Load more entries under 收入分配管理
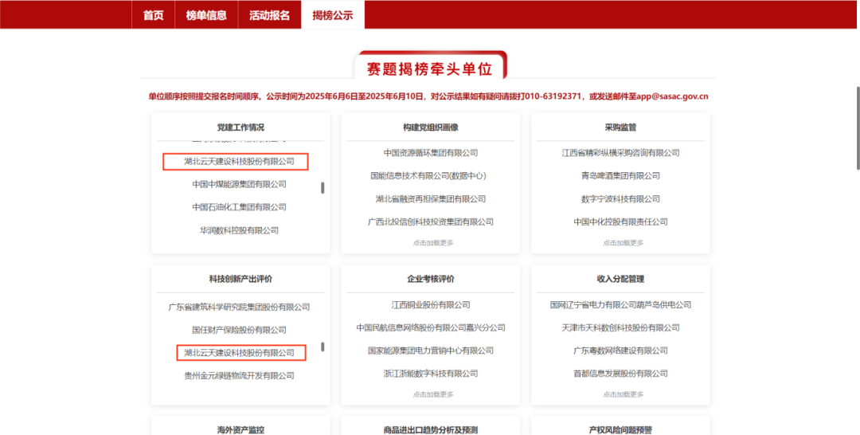 tap(623, 394)
